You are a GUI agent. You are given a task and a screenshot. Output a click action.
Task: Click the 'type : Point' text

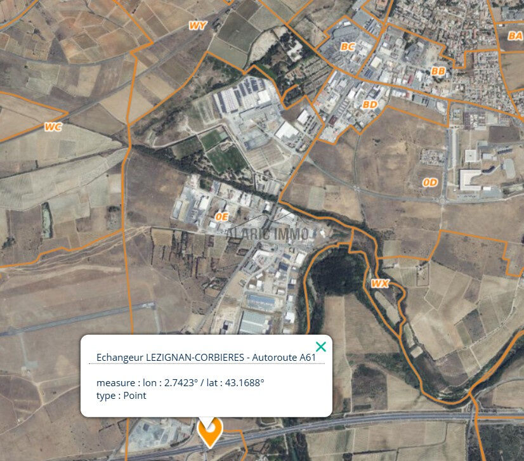[x=121, y=396]
